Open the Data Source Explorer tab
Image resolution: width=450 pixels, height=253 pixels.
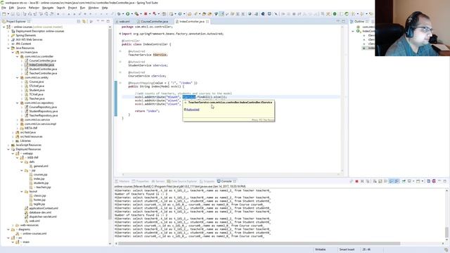click(182, 181)
